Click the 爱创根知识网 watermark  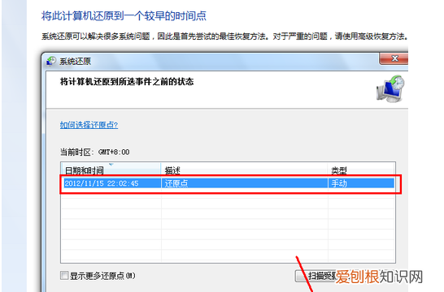[379, 277]
